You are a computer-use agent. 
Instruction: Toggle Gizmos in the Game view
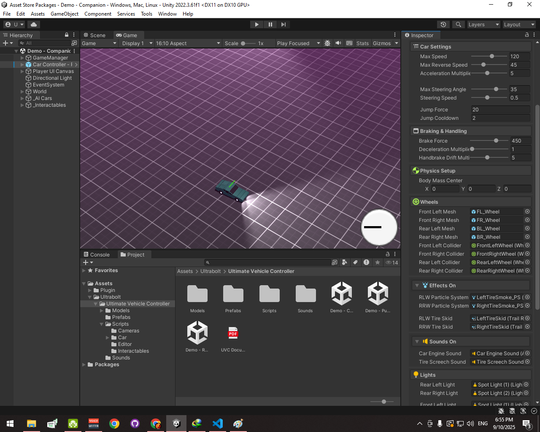pyautogui.click(x=382, y=43)
